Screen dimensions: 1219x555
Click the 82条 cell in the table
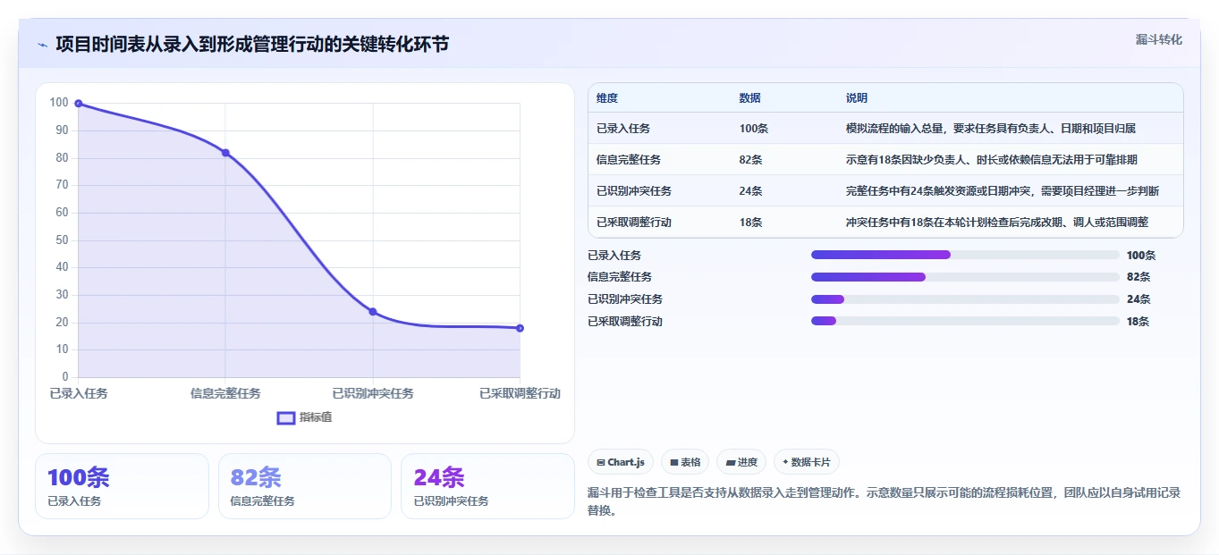(x=751, y=160)
